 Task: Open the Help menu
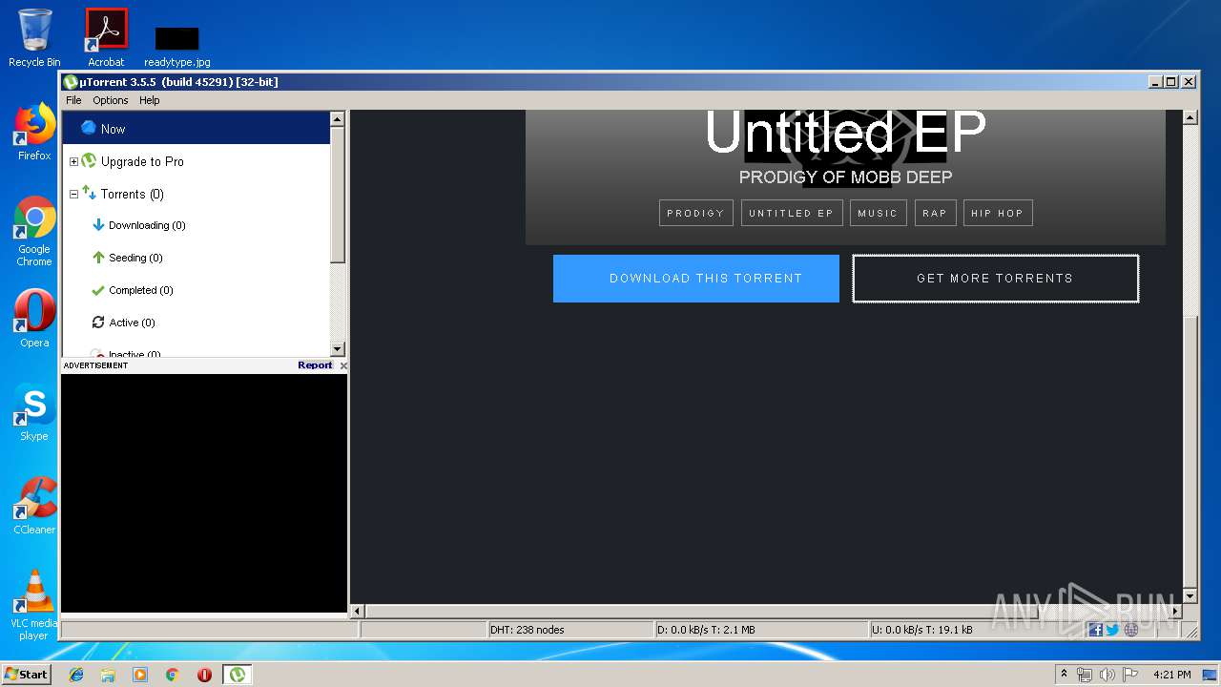pyautogui.click(x=149, y=100)
